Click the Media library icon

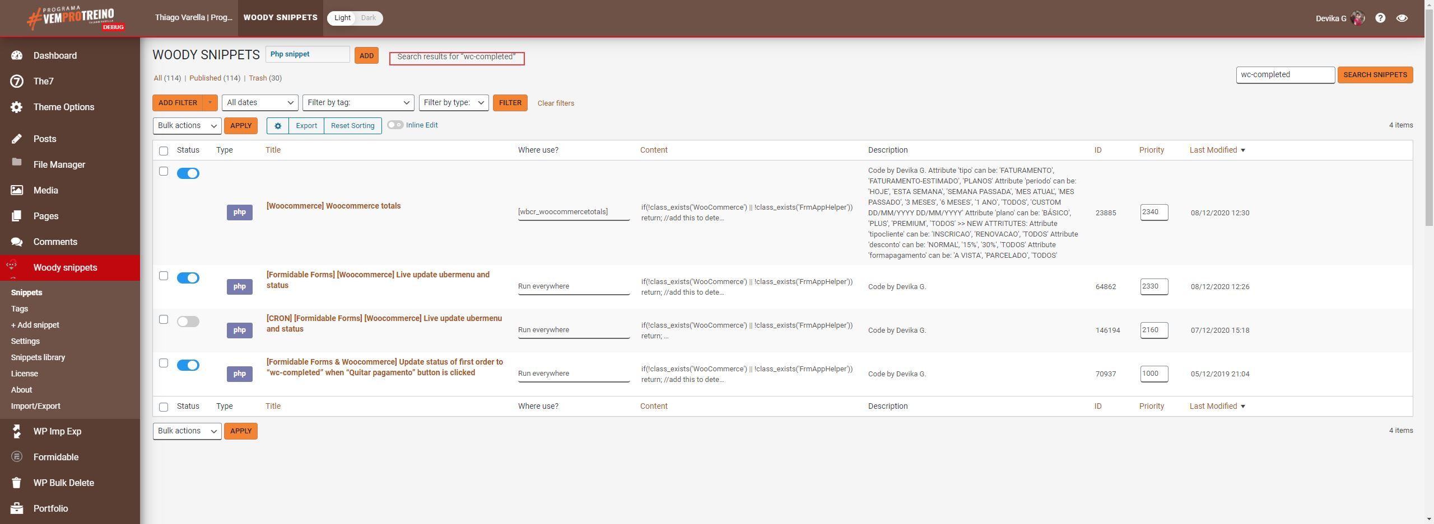click(x=17, y=190)
